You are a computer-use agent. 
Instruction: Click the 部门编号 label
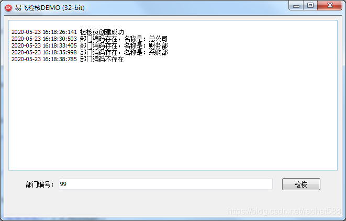point(40,184)
